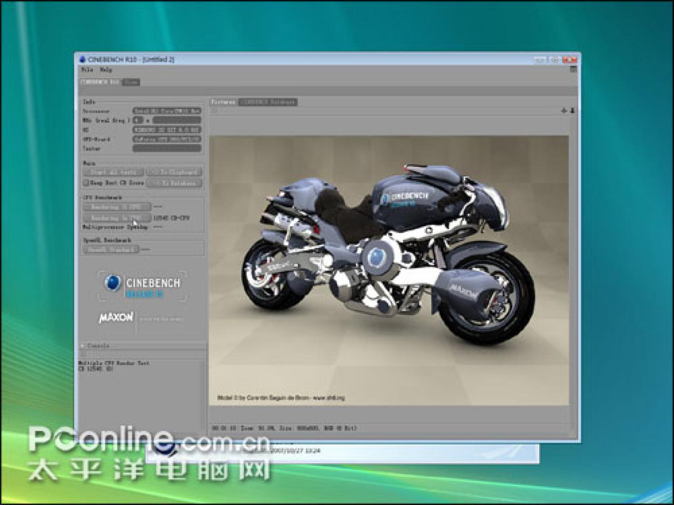Collapse the Console section

pos(83,346)
